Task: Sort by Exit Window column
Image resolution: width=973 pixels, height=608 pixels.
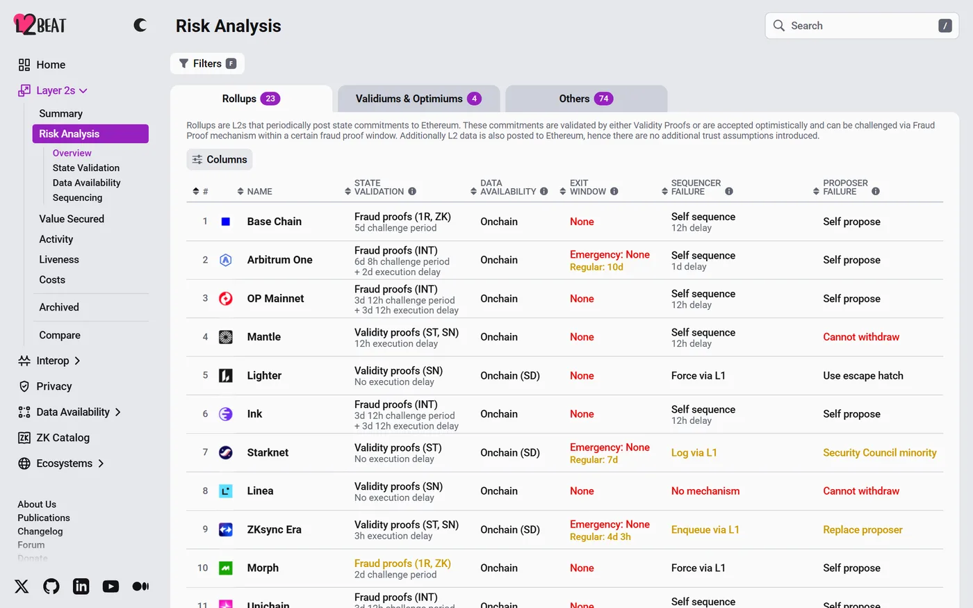Action: click(583, 188)
